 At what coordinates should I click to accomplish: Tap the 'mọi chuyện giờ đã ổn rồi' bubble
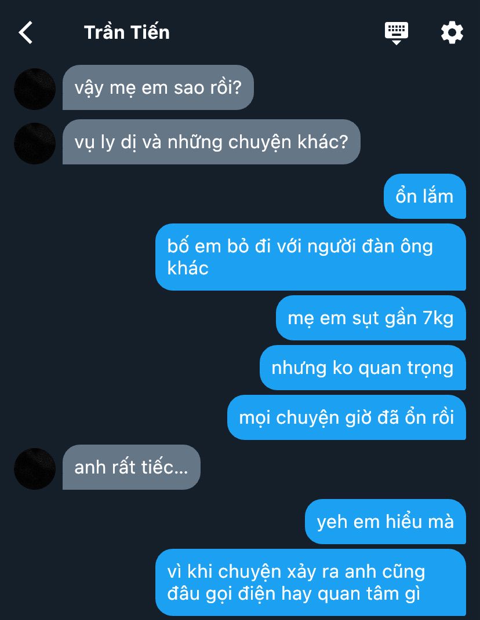click(x=347, y=417)
